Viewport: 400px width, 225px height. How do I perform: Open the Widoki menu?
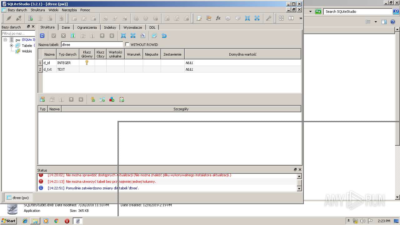tap(53, 10)
